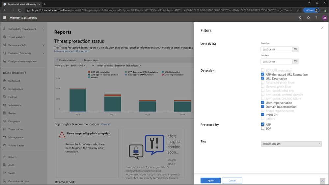Viewport: 329px width, 185px height.
Task: Reload the browser page
Action: point(20,10)
